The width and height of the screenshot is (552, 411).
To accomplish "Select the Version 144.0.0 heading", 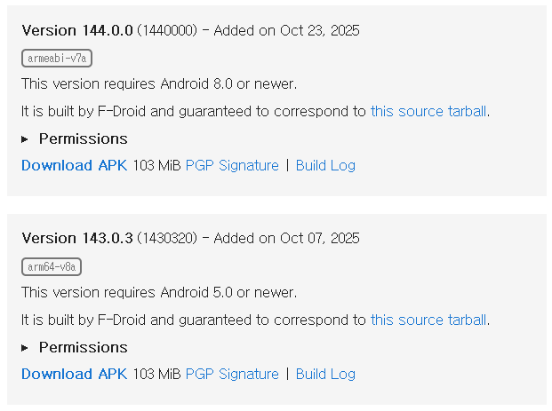I will click(77, 30).
